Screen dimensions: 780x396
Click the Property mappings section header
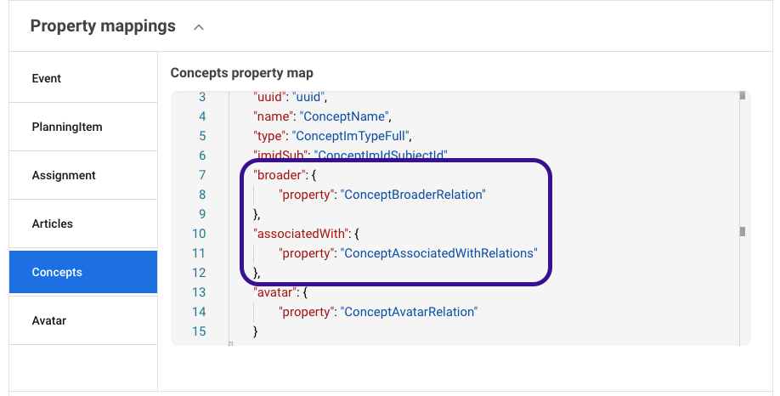[103, 26]
